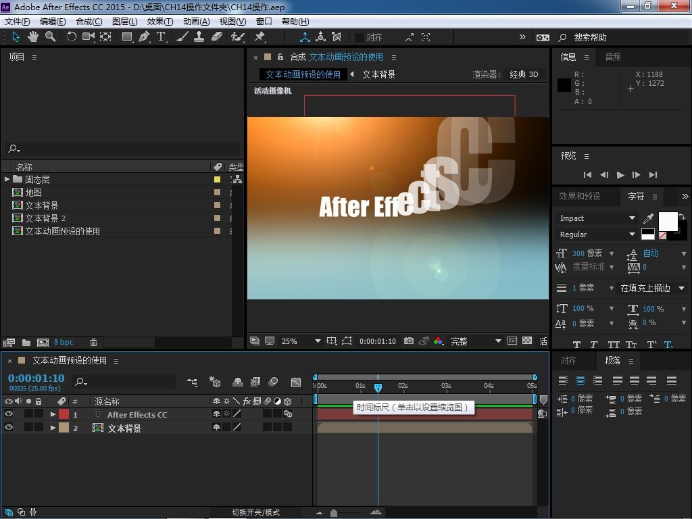This screenshot has height=519, width=692.
Task: Take a snapshot with camera icon
Action: [x=409, y=341]
